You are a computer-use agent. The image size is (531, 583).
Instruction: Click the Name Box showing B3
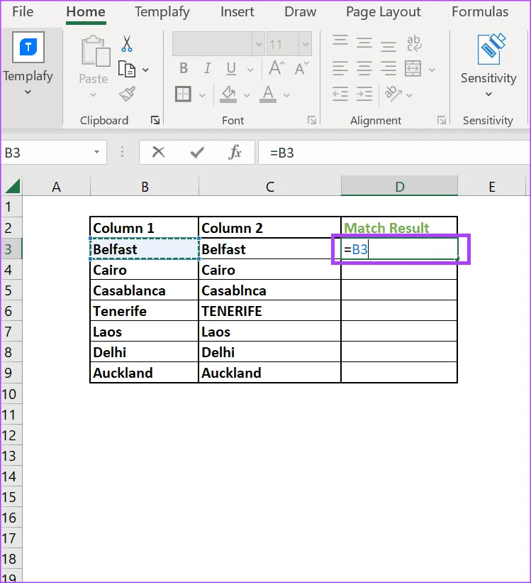[x=47, y=153]
